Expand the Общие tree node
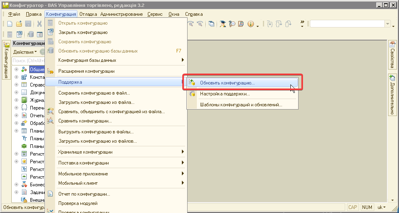 point(17,70)
